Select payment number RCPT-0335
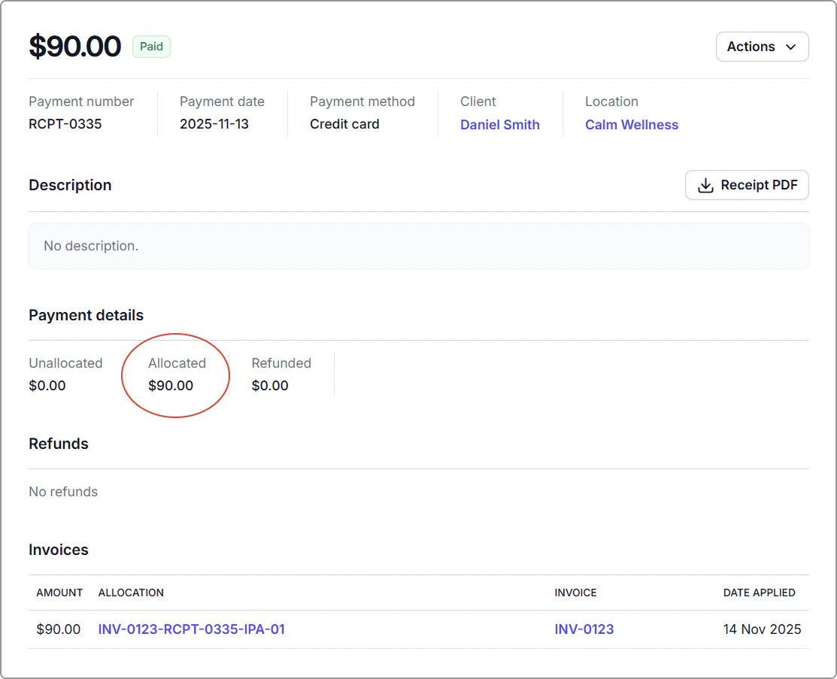The width and height of the screenshot is (837, 679). tap(65, 124)
